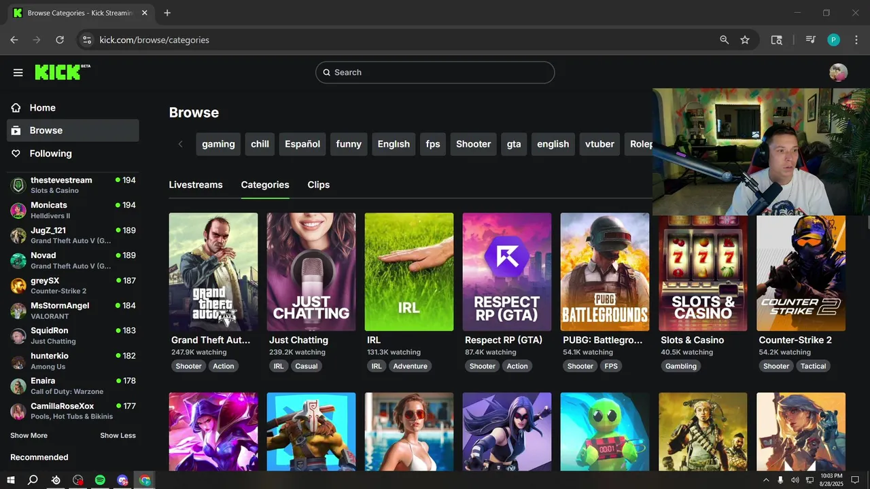Screen dimensions: 870x489
Task: Click MsStormAngel channel avatar
Action: 18,311
